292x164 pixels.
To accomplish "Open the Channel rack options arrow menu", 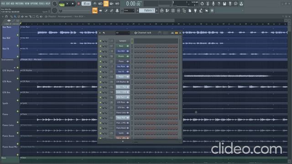I will click(x=100, y=33).
